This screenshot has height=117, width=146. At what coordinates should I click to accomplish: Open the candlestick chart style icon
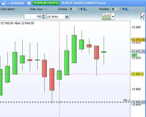[x=4, y=3]
